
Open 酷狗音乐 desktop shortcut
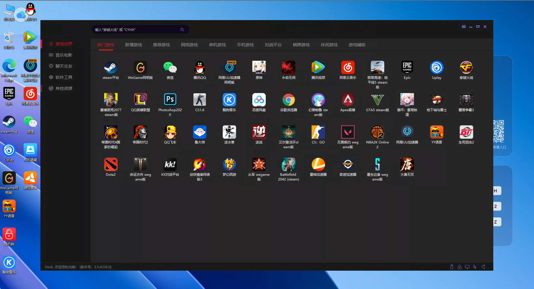(9, 265)
